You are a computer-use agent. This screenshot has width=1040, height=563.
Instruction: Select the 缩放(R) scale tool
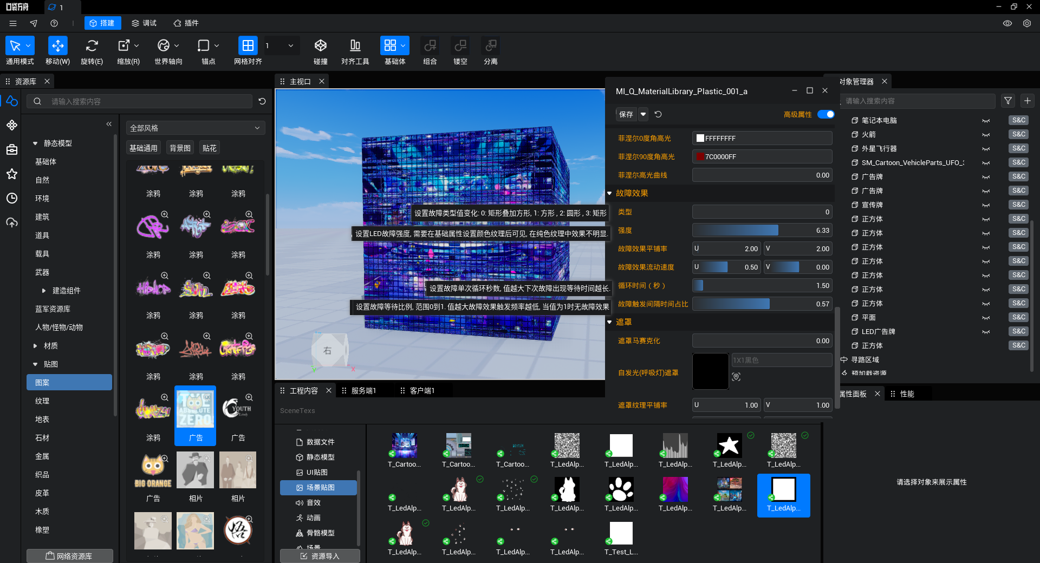click(x=124, y=45)
